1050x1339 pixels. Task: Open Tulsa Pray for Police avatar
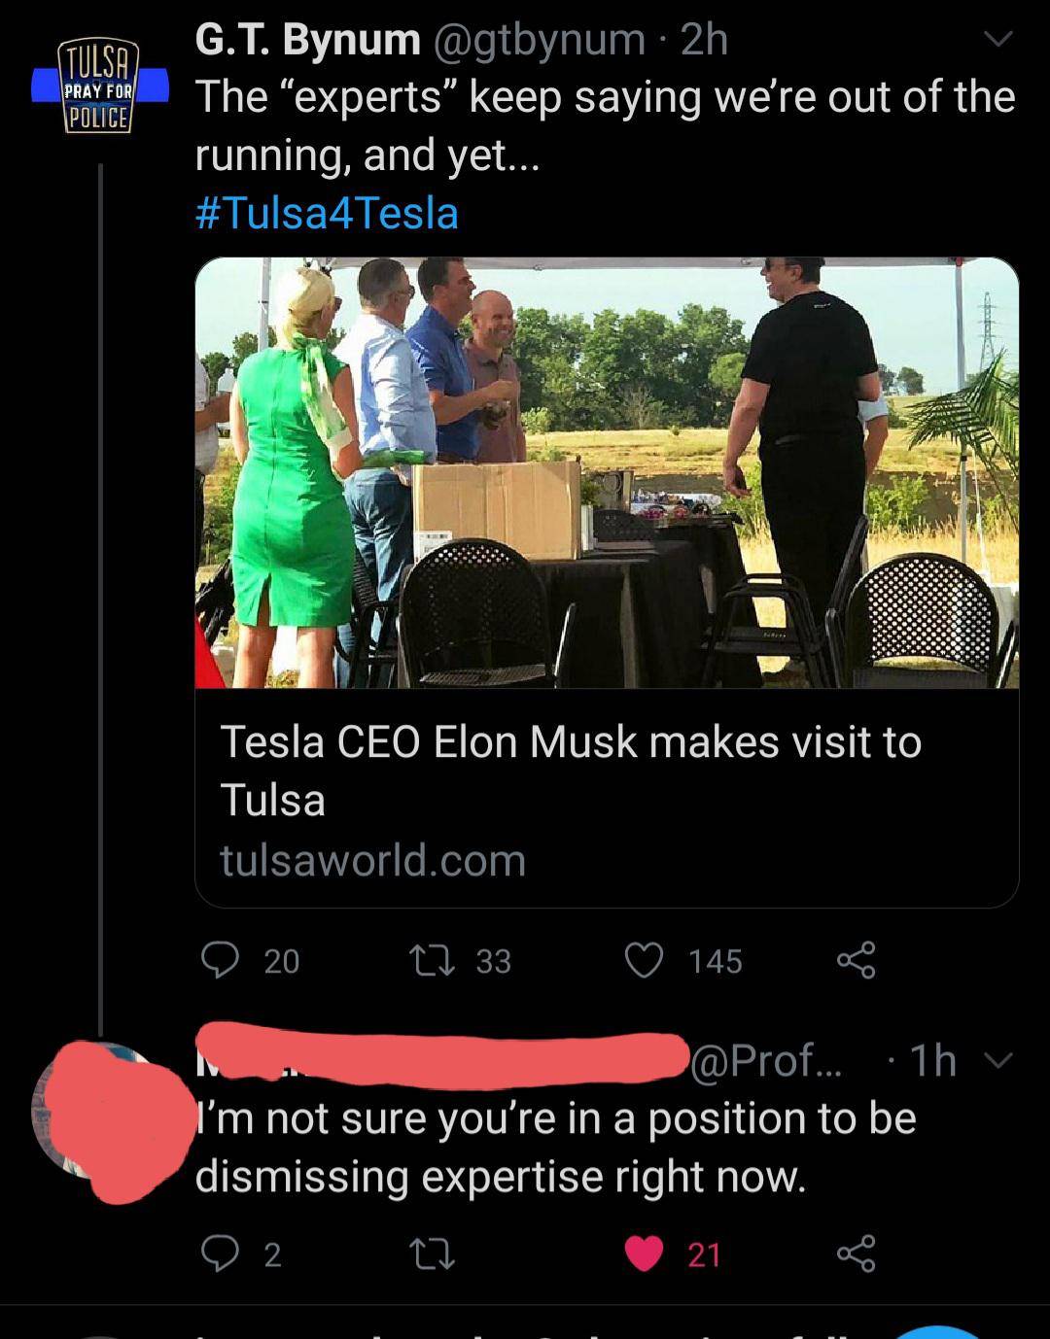99,87
